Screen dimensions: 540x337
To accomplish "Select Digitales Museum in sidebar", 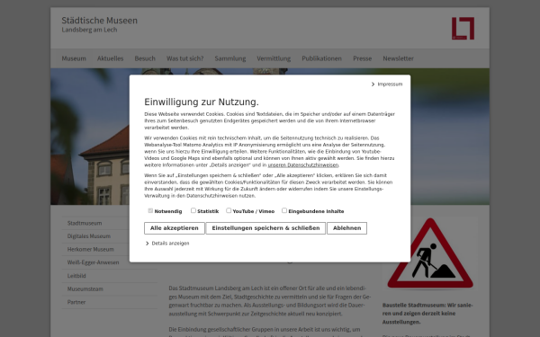I will tap(110, 236).
